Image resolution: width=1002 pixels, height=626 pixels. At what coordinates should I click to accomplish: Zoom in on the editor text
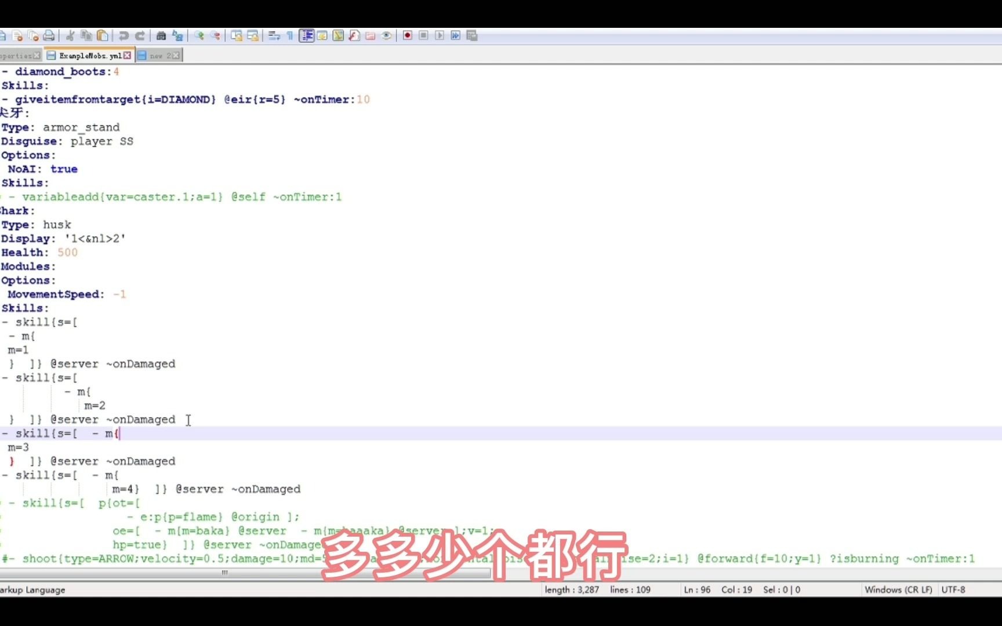199,36
